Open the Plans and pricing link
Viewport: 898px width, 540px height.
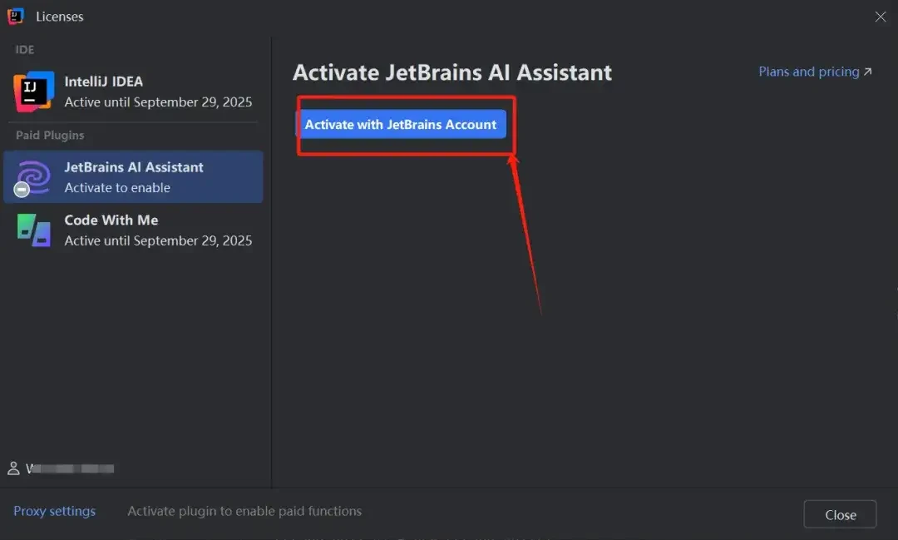tap(808, 72)
